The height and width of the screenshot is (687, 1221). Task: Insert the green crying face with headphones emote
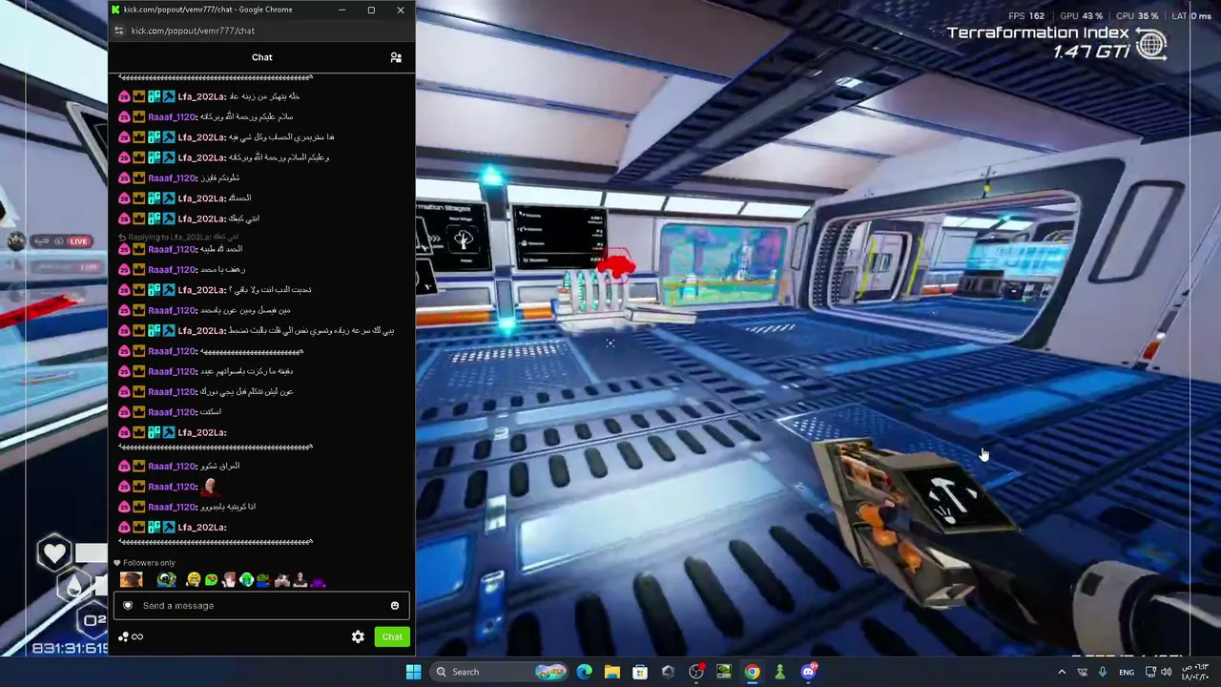(246, 580)
